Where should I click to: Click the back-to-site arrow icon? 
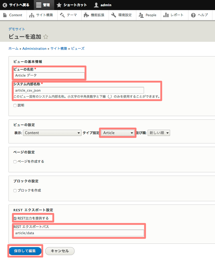click(x=5, y=5)
